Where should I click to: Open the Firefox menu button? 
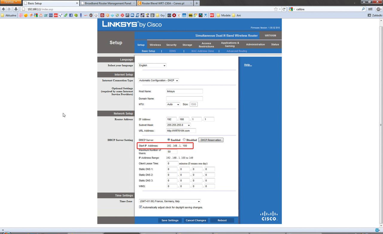tap(11, 2)
